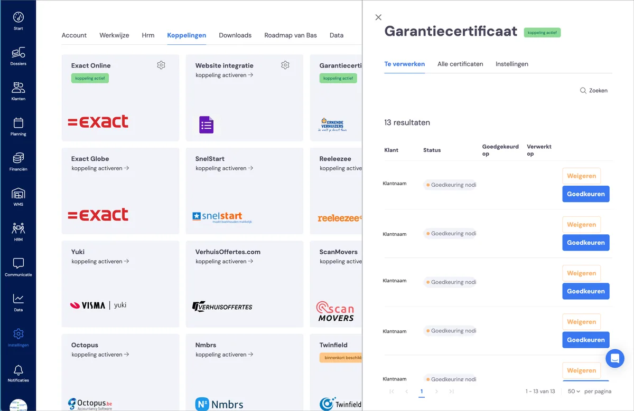Click the SnelStart logo
634x411 pixels.
point(222,217)
